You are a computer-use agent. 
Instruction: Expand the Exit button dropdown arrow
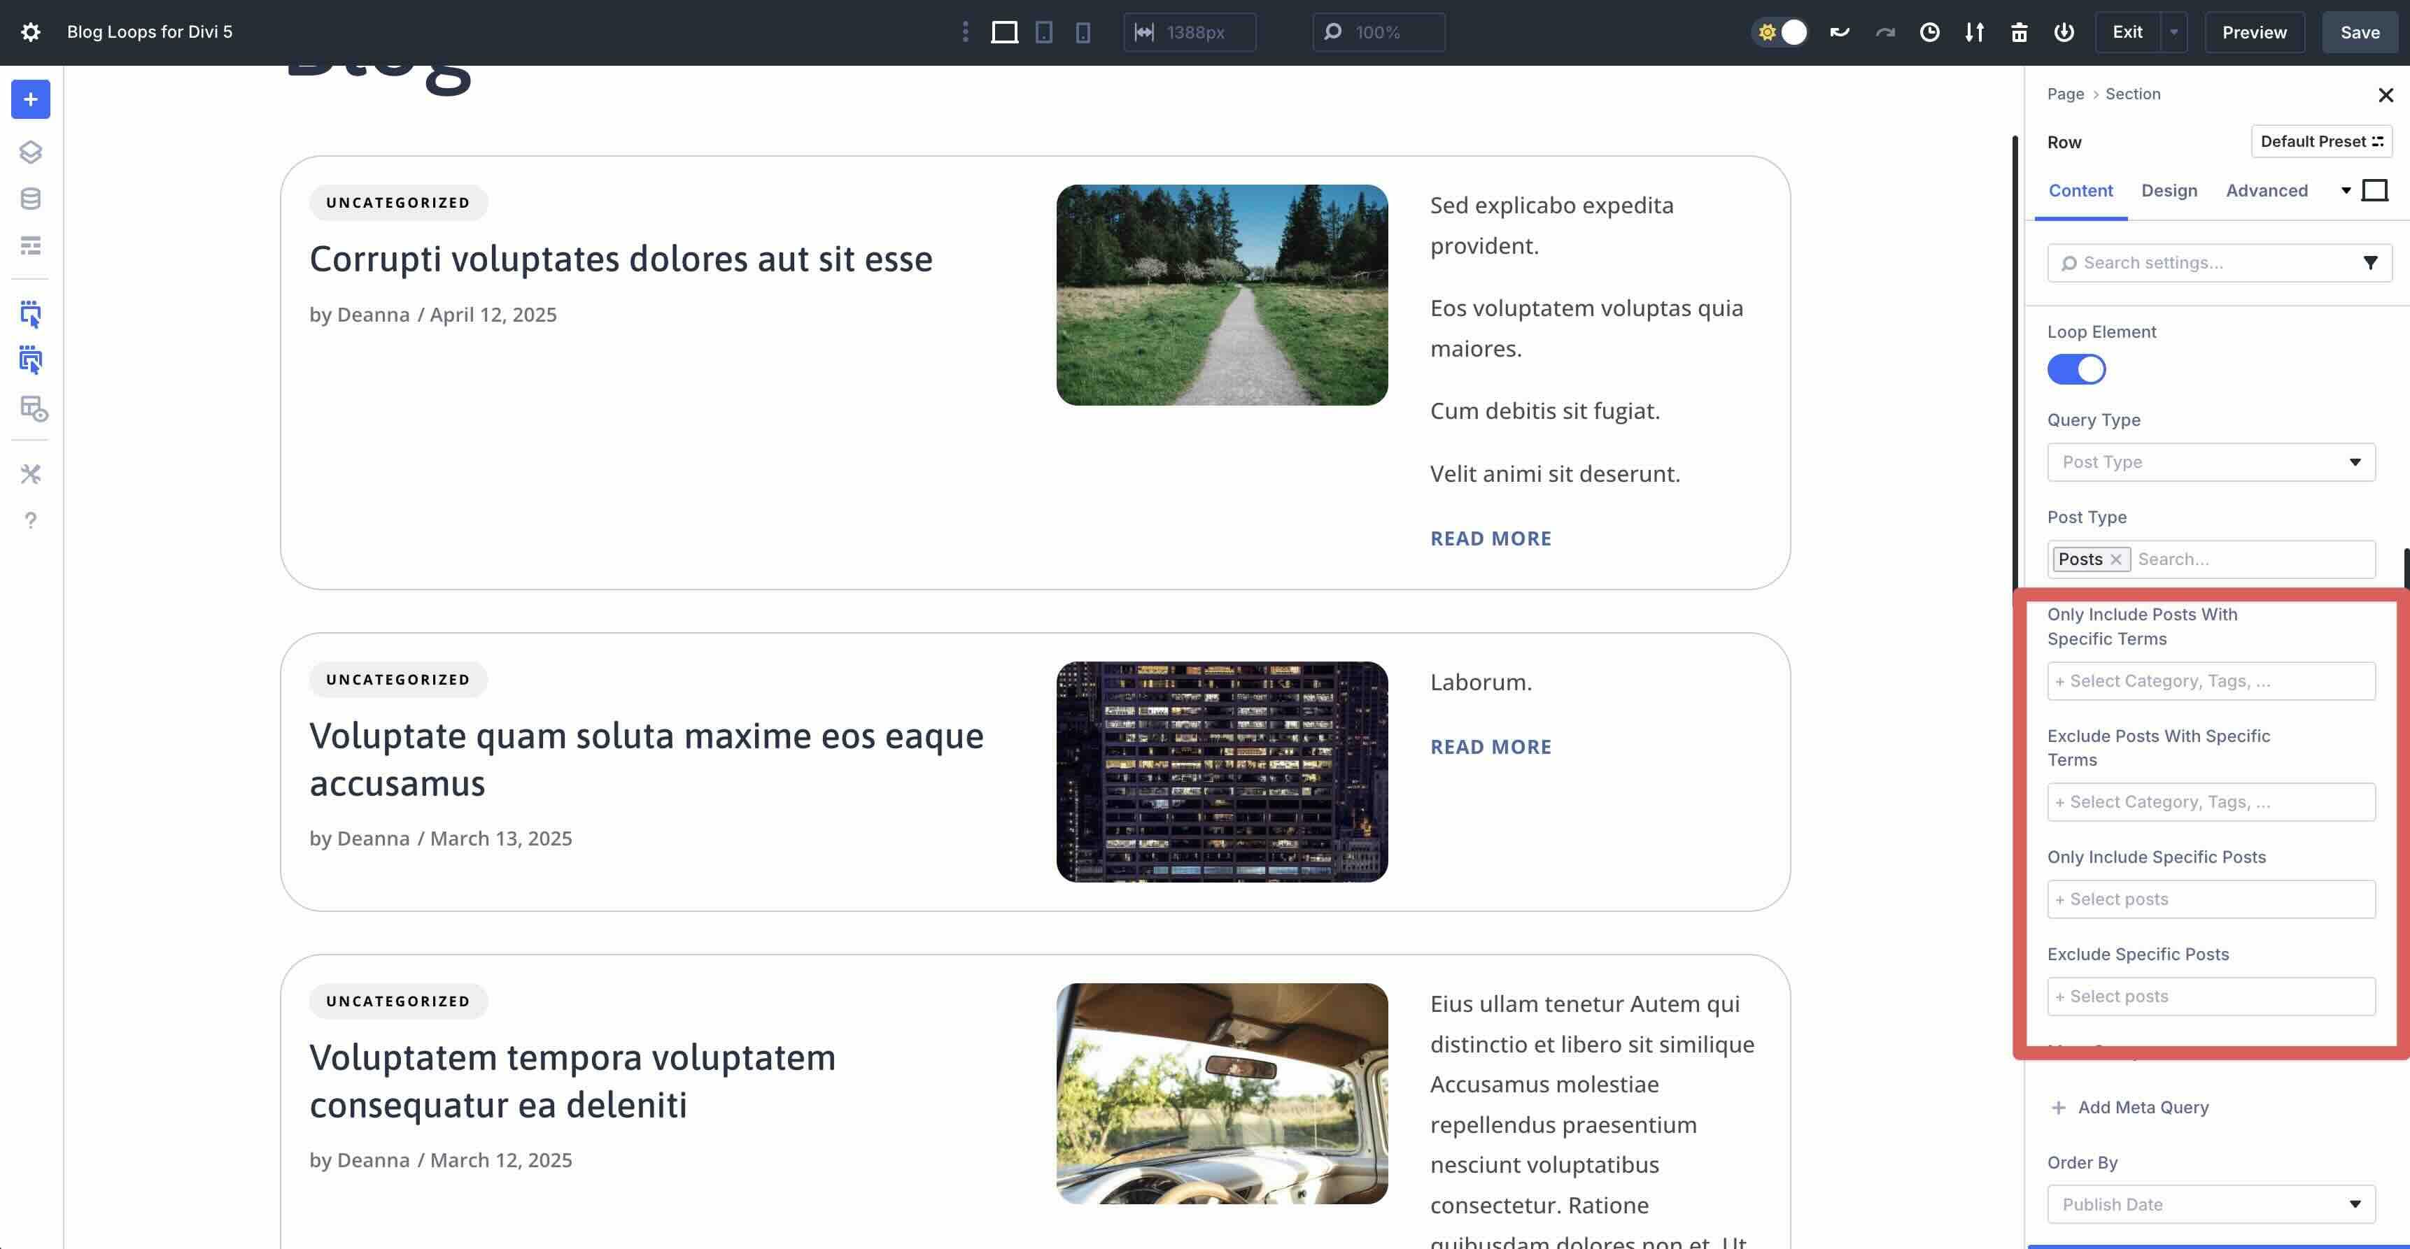click(x=2173, y=31)
